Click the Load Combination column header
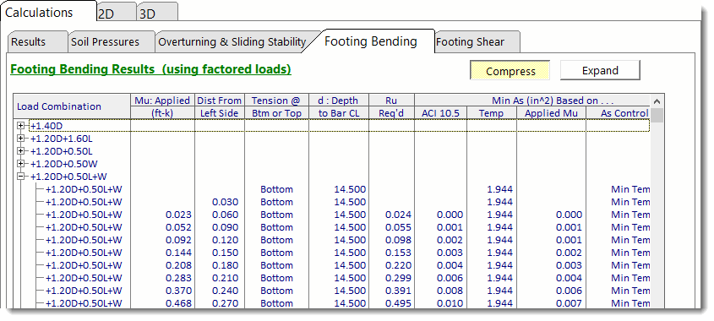The image size is (714, 321). [72, 106]
